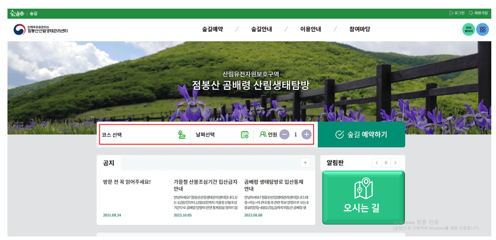Open the calendar icon for 날짜선택
The height and width of the screenshot is (240, 496).
pos(245,134)
